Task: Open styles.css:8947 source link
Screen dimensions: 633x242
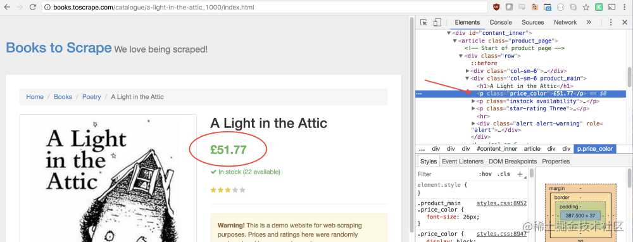Action: tap(502, 234)
